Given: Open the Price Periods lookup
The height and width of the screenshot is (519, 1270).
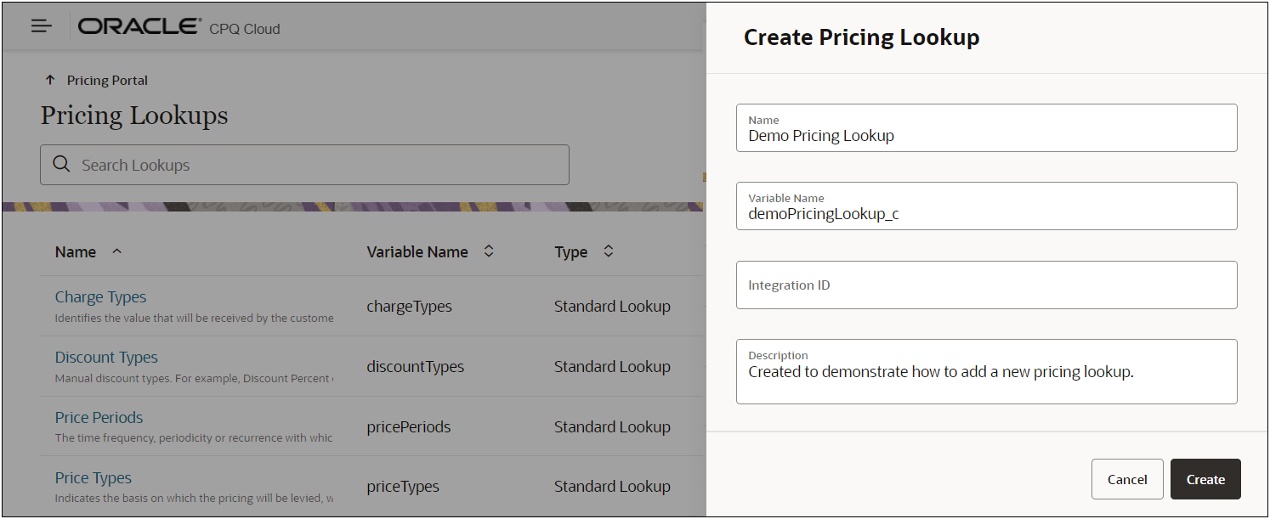Looking at the screenshot, I should (x=99, y=418).
